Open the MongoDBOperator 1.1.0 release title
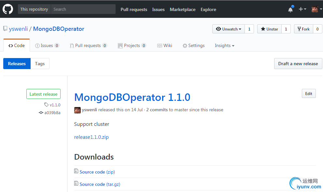Screen dimensions: 323x192 click(x=132, y=97)
